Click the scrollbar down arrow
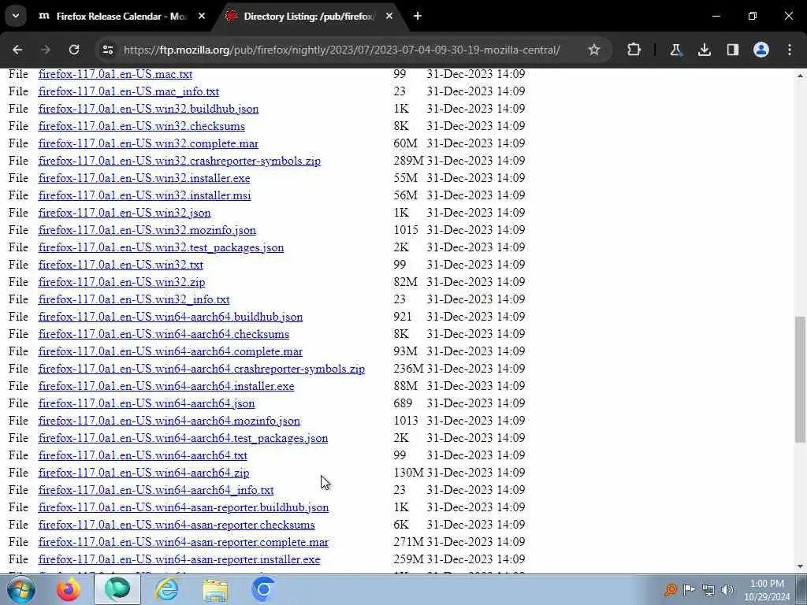Viewport: 807px width, 605px height. coord(801,566)
